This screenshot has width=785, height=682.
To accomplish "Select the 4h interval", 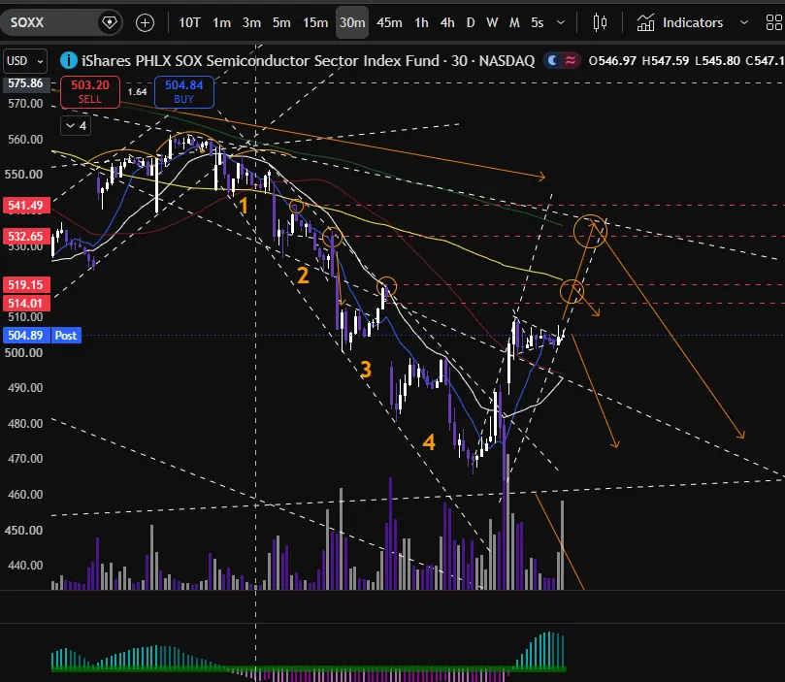I will pos(447,22).
